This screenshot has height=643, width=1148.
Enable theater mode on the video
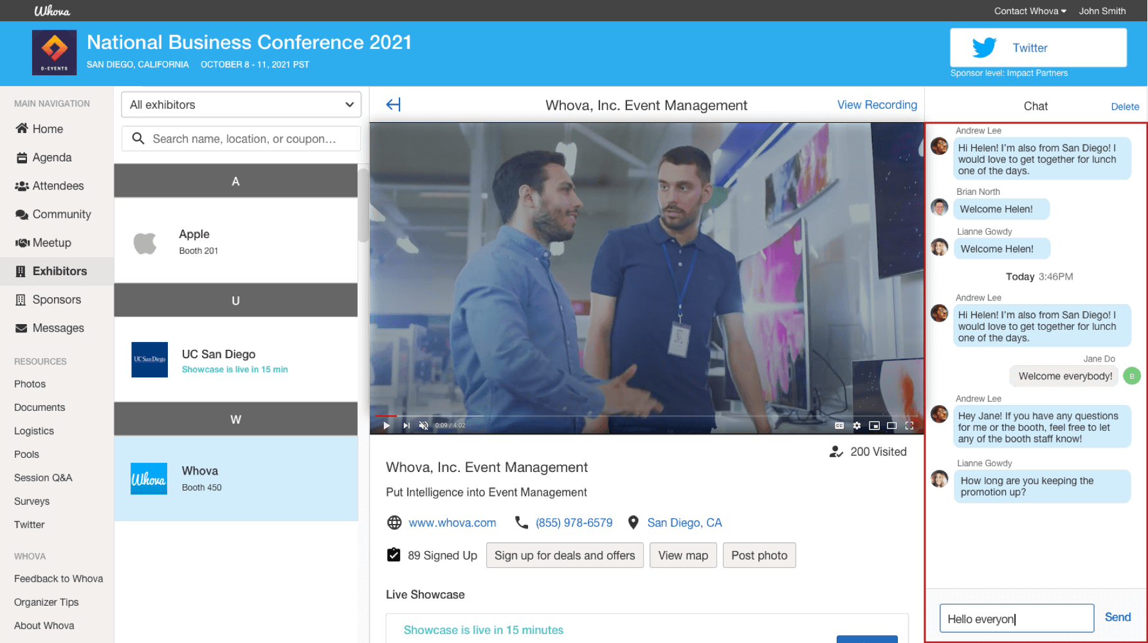pyautogui.click(x=891, y=425)
